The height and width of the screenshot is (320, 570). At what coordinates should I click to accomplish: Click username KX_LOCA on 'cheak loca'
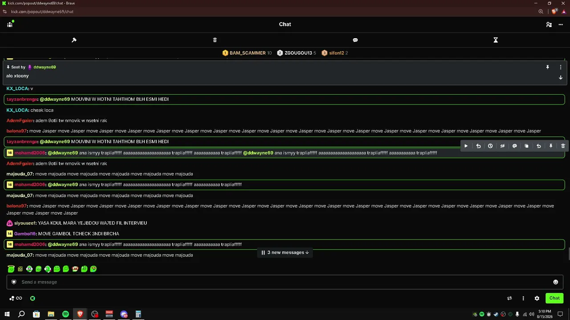17,110
